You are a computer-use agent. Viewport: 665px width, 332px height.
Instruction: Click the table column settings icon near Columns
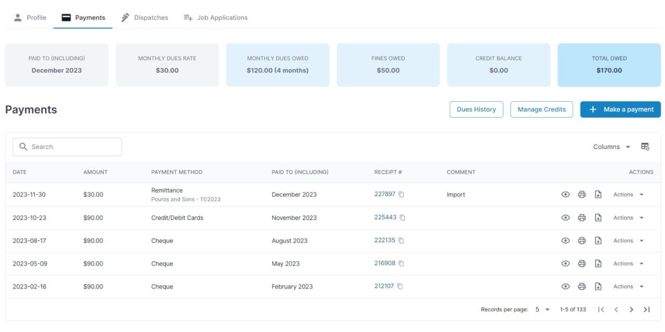645,147
